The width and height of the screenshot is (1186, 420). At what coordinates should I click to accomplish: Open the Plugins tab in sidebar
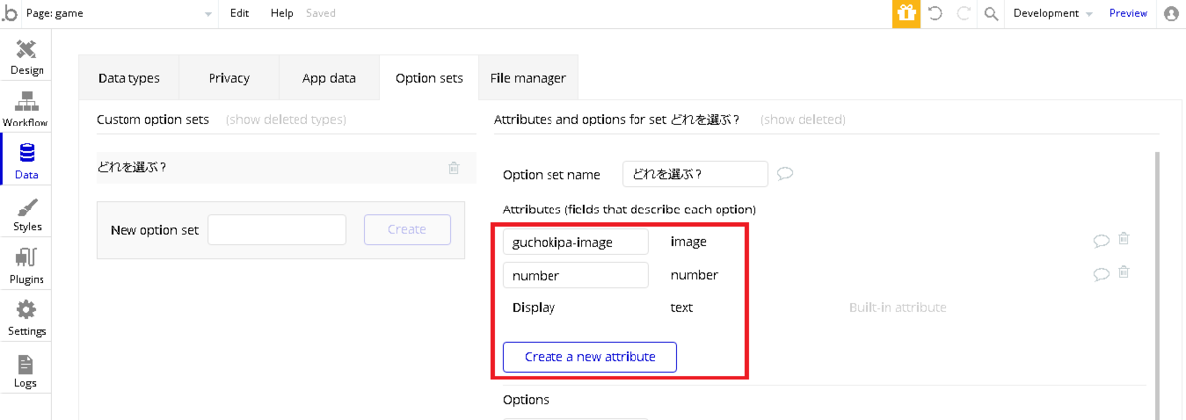tap(26, 267)
